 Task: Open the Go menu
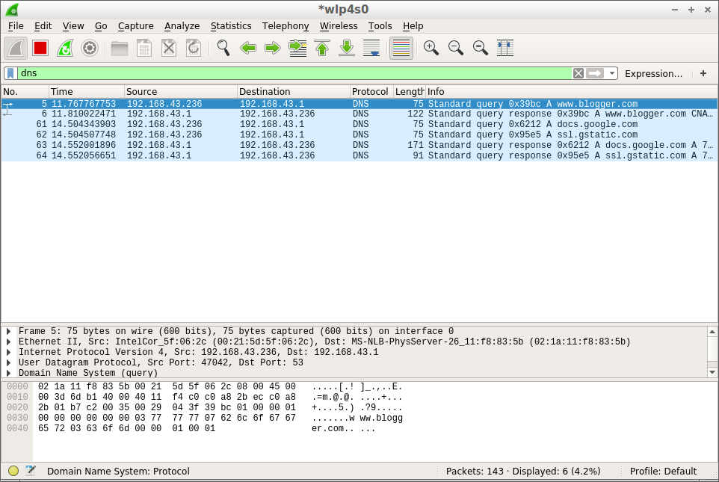[101, 26]
